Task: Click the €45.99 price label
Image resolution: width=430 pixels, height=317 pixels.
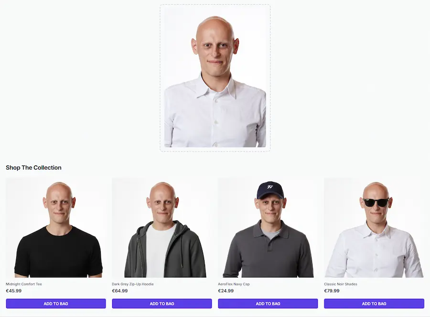Action: tap(14, 291)
